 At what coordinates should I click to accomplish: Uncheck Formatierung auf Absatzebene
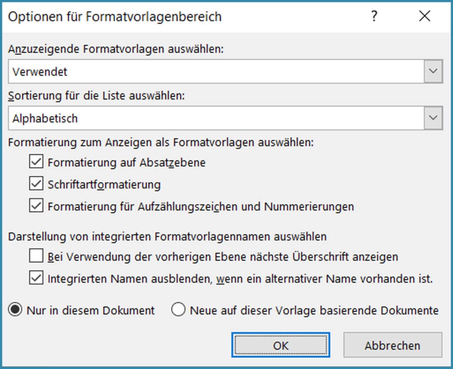point(36,162)
